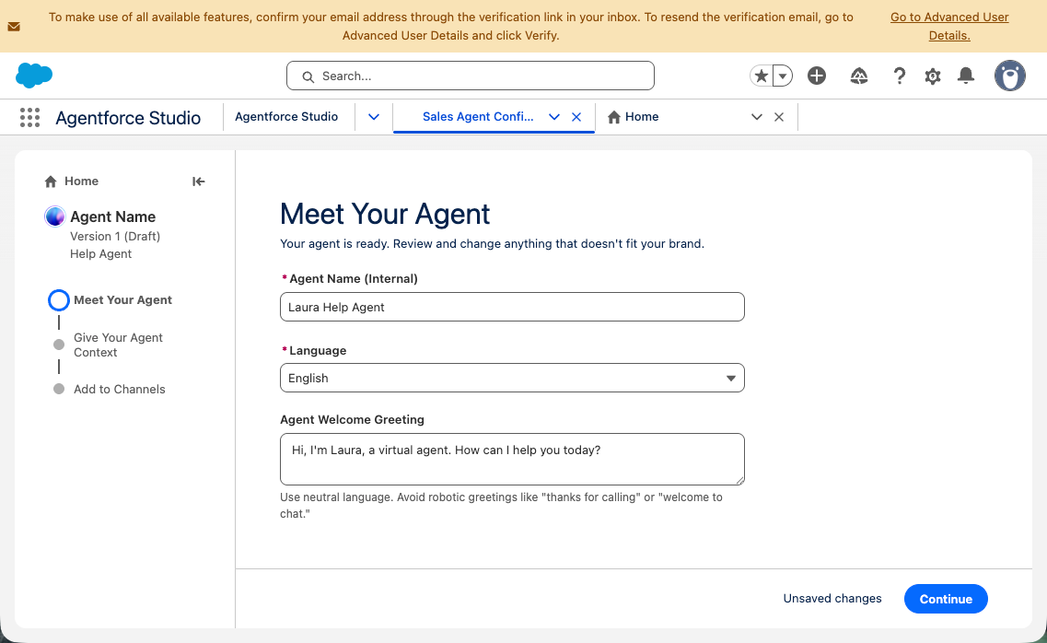Follow Go to Advanced User Details link
1047x643 pixels.
click(949, 26)
